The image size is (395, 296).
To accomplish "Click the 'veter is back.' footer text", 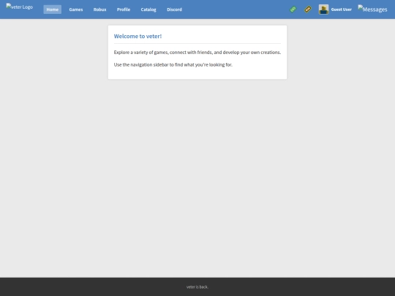I will 197,287.
